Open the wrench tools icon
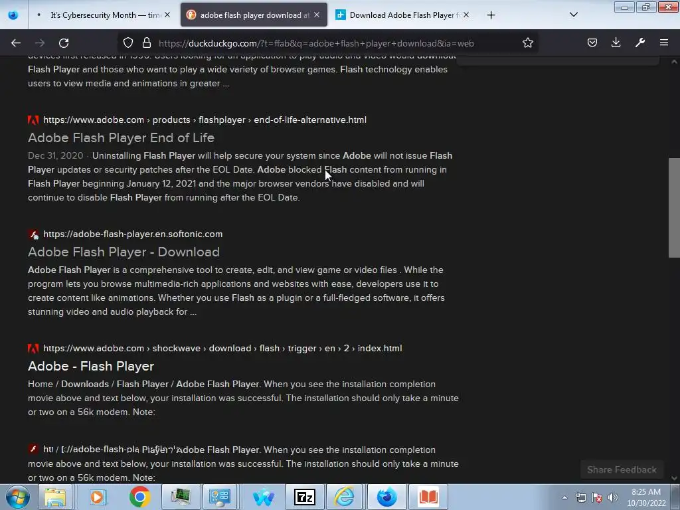This screenshot has height=510, width=680. (x=640, y=42)
